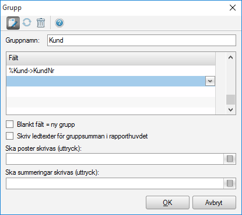Image resolution: width=242 pixels, height=215 pixels.
Task: Expand the dropdown in the highlighted field row
Action: click(x=210, y=81)
